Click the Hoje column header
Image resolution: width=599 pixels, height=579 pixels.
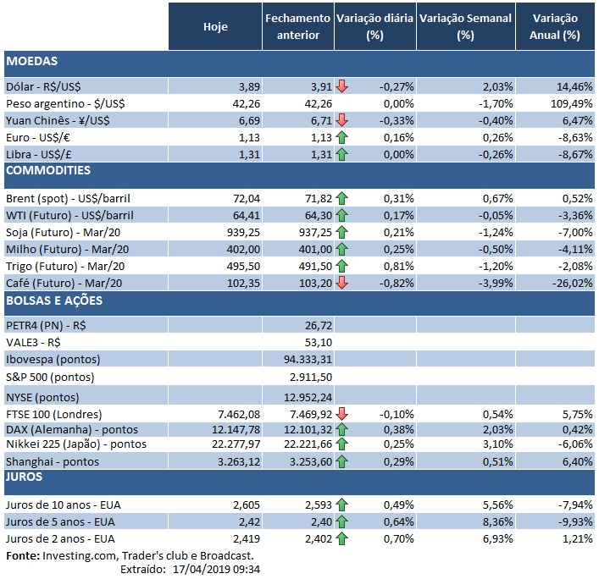point(215,27)
